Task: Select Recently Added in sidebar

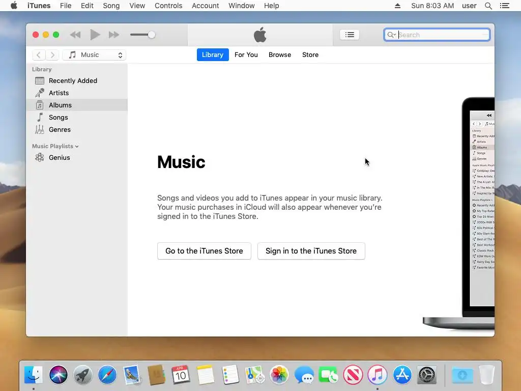Action: 77,81
